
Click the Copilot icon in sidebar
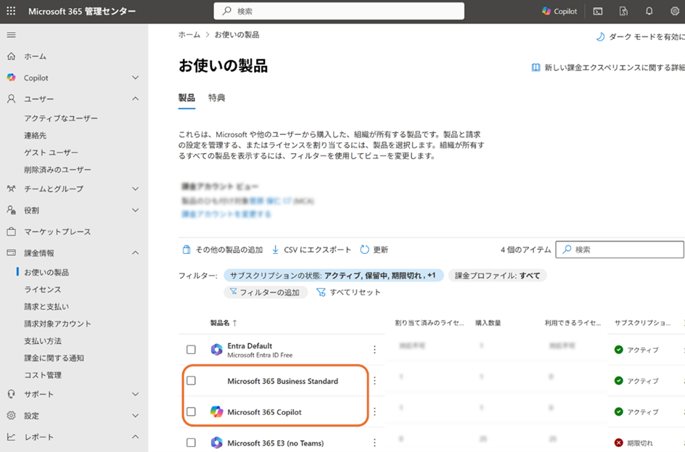coord(12,78)
